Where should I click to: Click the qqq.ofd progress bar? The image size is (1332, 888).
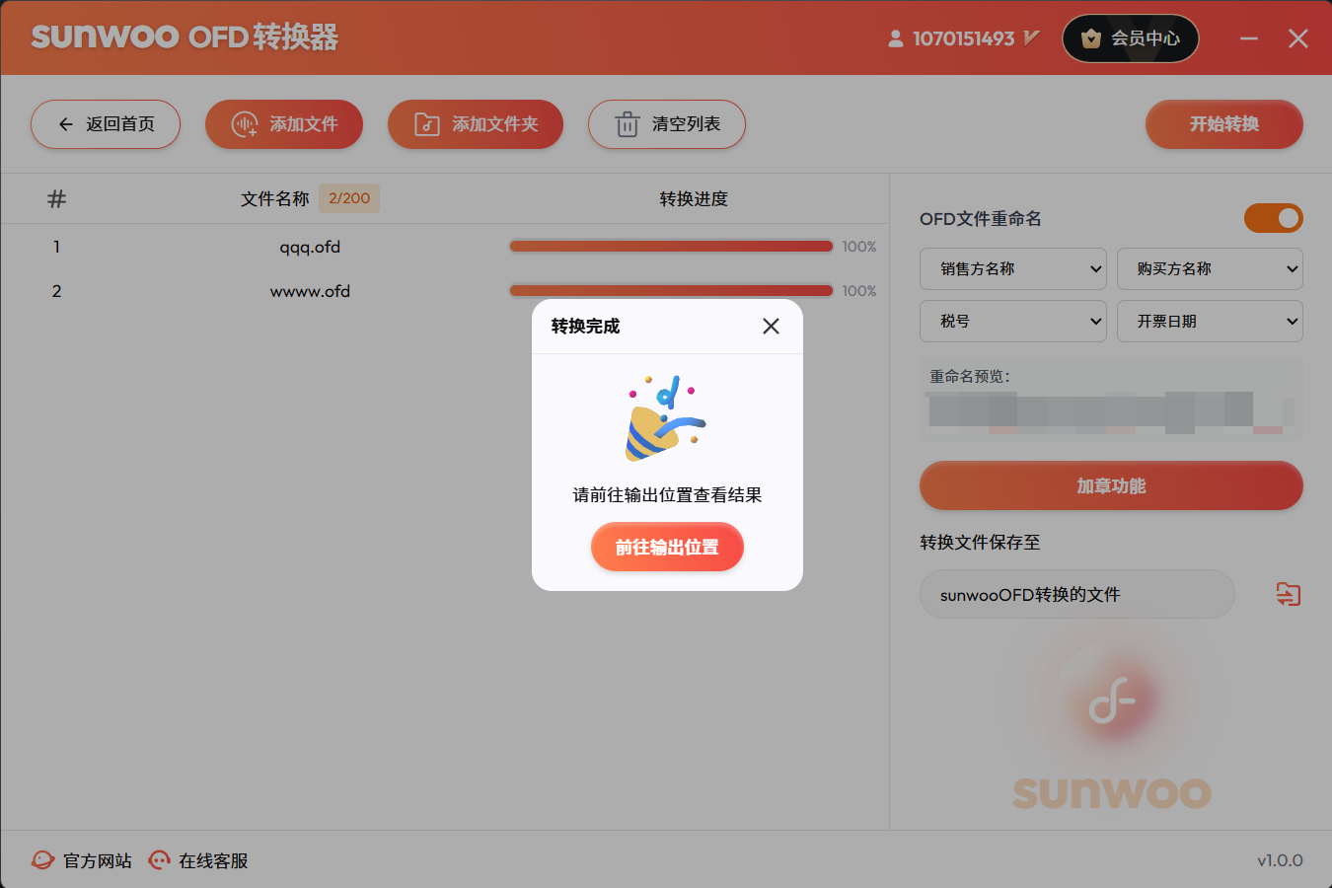click(671, 247)
